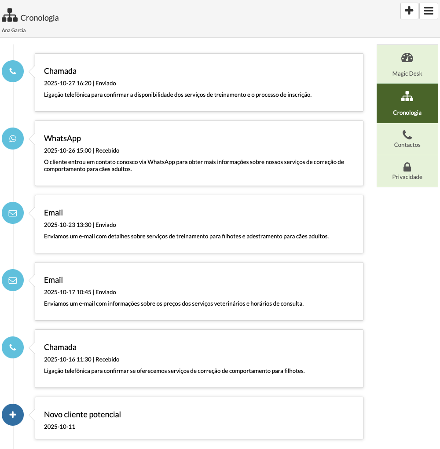This screenshot has height=449, width=440.
Task: Open the Magic Desk sidebar tab
Action: pos(407,64)
